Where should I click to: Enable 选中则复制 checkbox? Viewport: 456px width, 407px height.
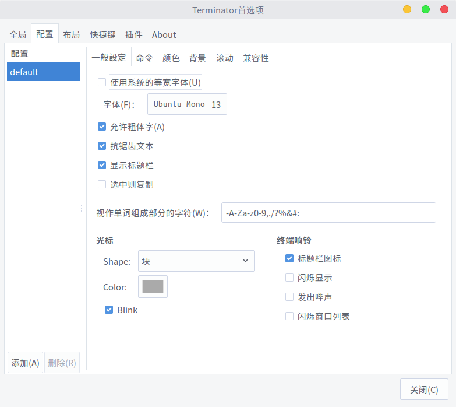(x=102, y=184)
